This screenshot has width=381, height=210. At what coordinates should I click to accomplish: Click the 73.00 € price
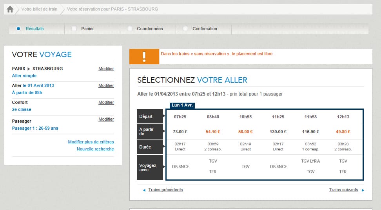pyautogui.click(x=180, y=132)
